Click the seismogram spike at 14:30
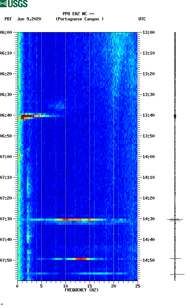190x308 pixels. tap(175, 220)
